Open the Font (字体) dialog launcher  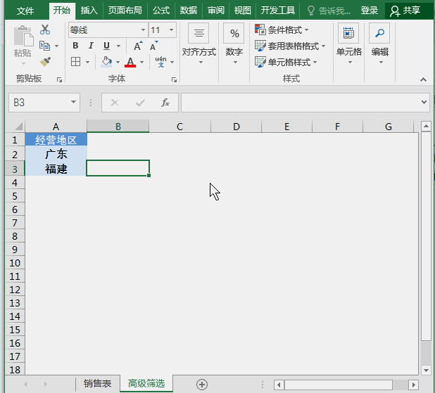click(175, 80)
